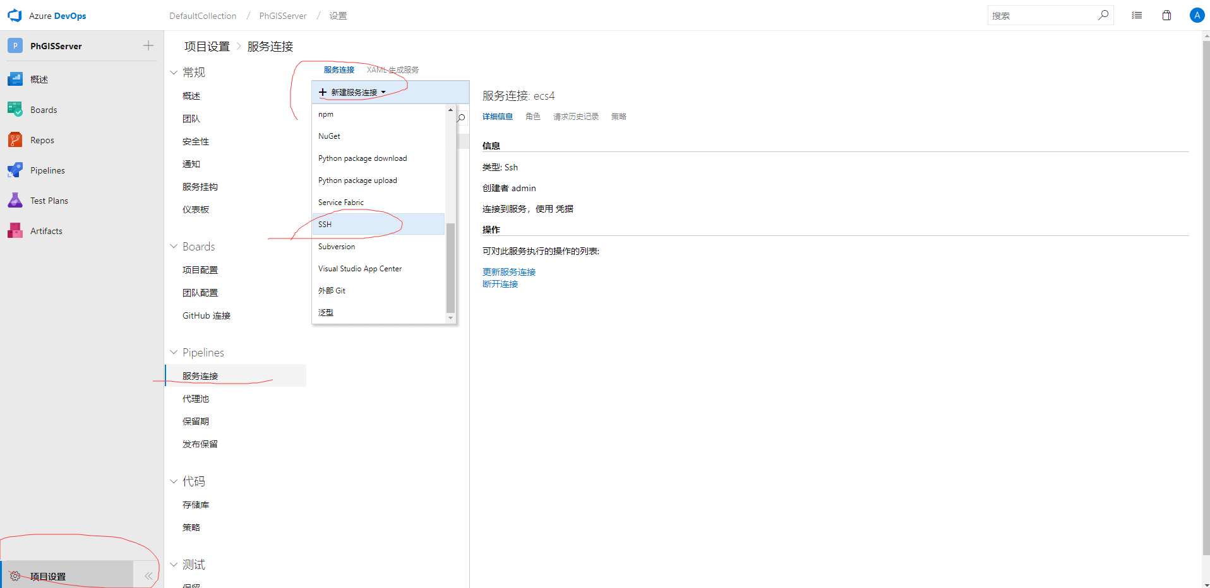Select SSH from the connection type list
This screenshot has height=588, width=1210.
325,225
